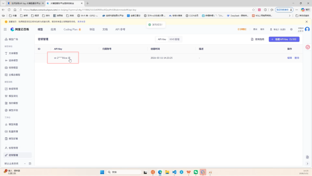
Task: Click the browser address bar URL
Action: 80,10
